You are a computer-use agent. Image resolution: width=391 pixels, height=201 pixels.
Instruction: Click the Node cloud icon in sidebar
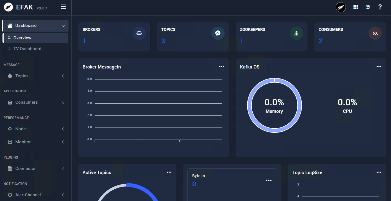pyautogui.click(x=10, y=129)
